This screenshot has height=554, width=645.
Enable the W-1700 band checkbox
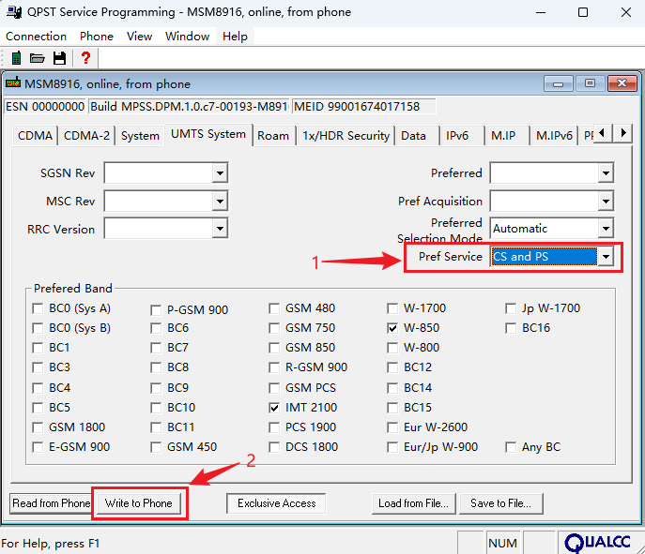[x=393, y=308]
